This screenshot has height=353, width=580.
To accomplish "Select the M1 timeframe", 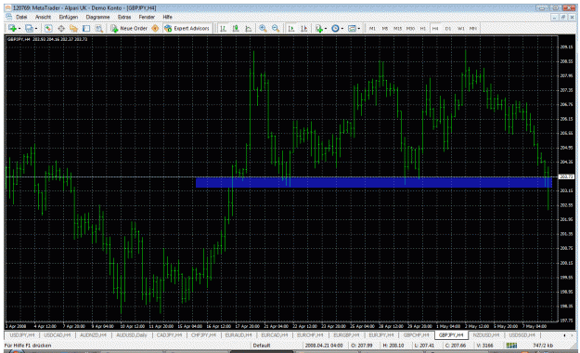I will (x=372, y=29).
